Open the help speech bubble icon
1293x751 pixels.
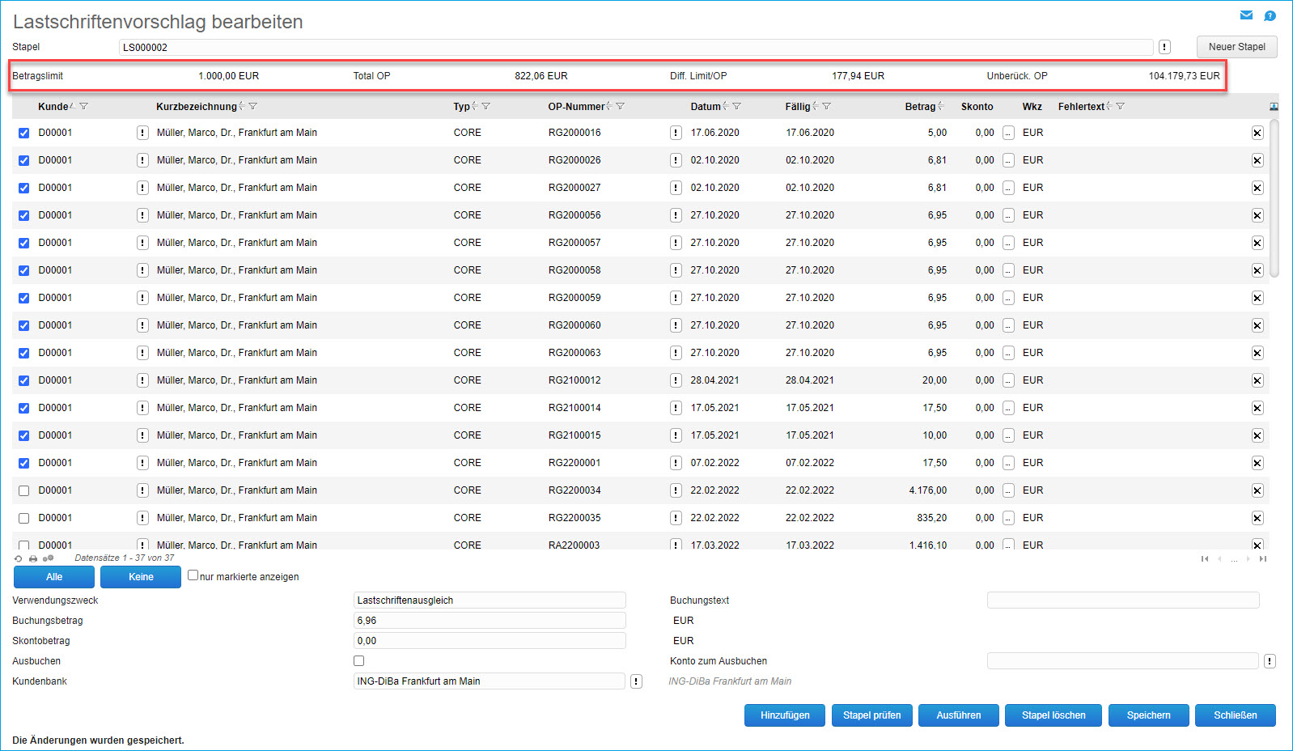click(1270, 15)
